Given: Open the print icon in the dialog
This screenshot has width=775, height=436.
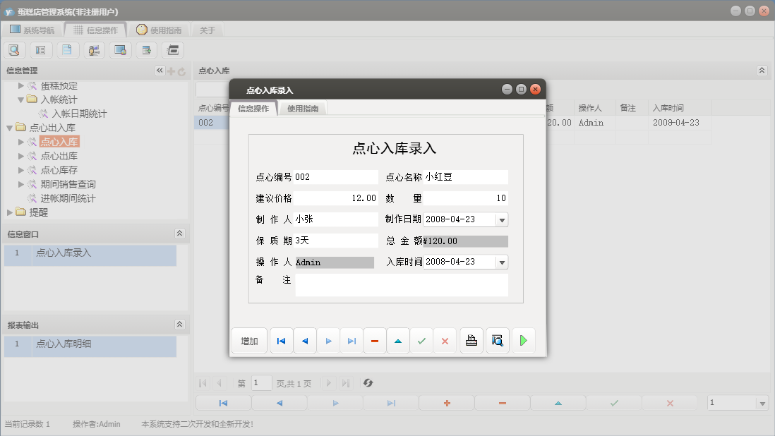Looking at the screenshot, I should tap(471, 341).
